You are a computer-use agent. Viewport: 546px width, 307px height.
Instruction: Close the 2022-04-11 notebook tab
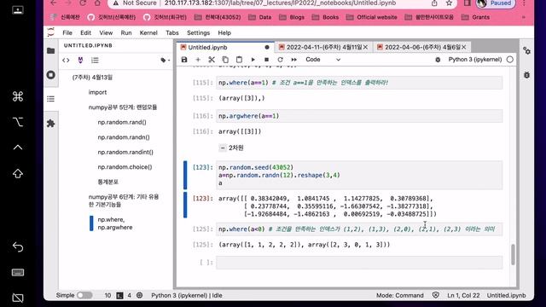coord(366,47)
